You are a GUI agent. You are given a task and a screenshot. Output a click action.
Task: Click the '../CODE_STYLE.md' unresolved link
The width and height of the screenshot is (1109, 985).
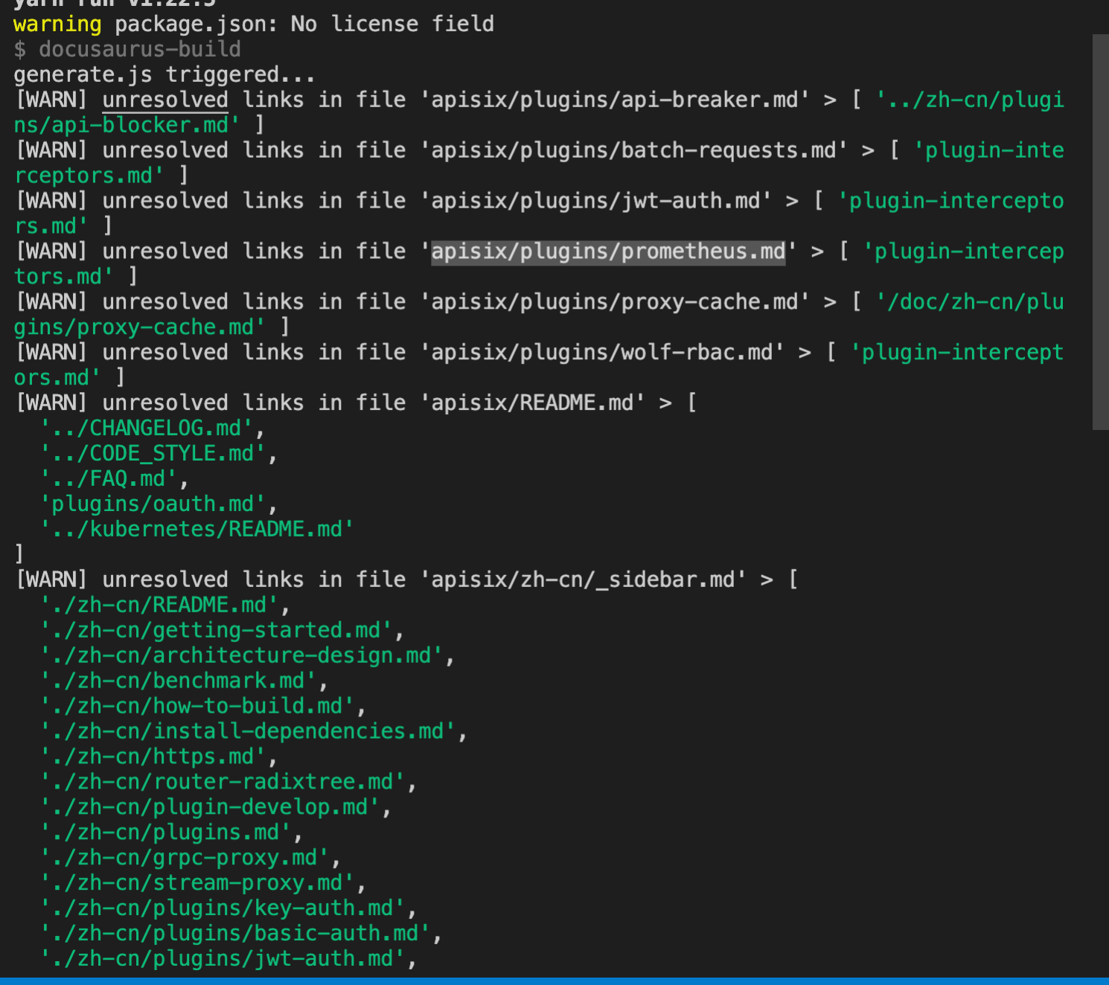point(153,454)
